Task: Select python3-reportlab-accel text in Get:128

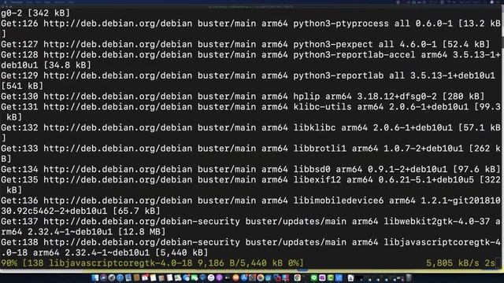Action: [354, 55]
